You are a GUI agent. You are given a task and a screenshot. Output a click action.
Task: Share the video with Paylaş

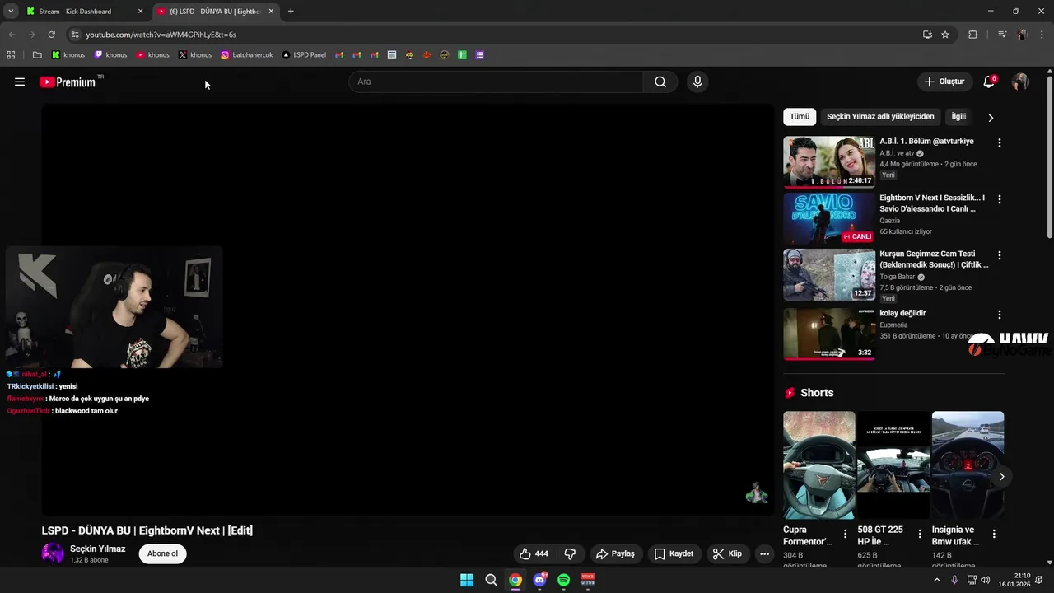pyautogui.click(x=615, y=553)
